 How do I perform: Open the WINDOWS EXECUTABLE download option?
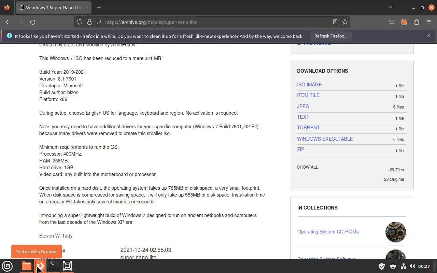tap(325, 139)
